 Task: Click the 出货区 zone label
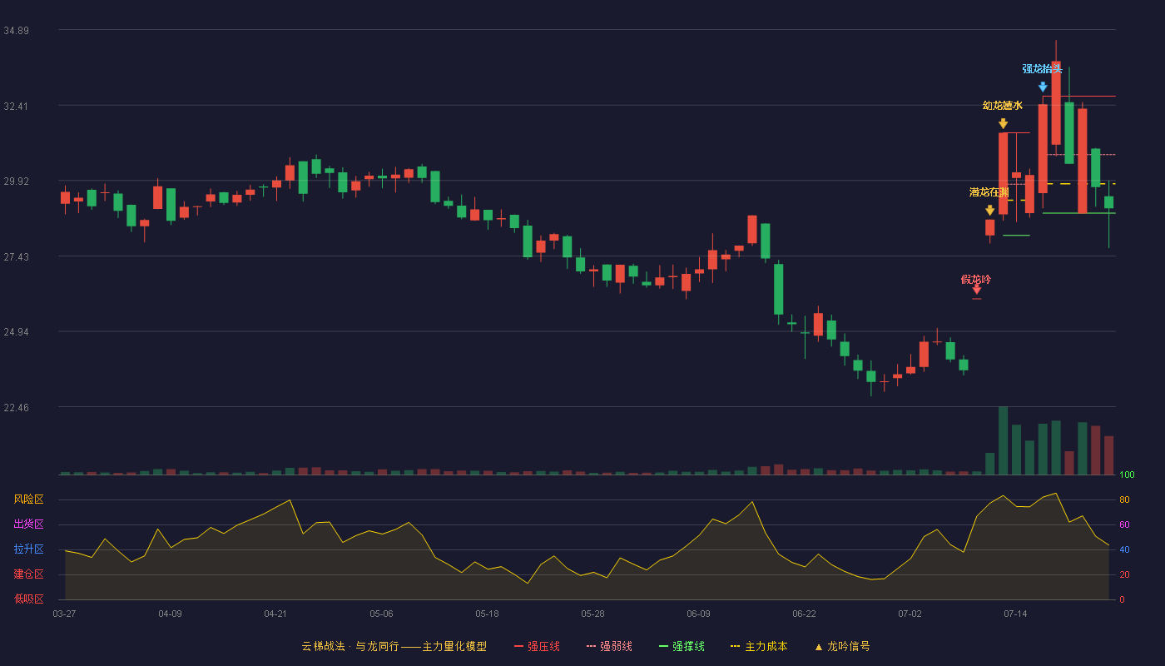[x=28, y=524]
